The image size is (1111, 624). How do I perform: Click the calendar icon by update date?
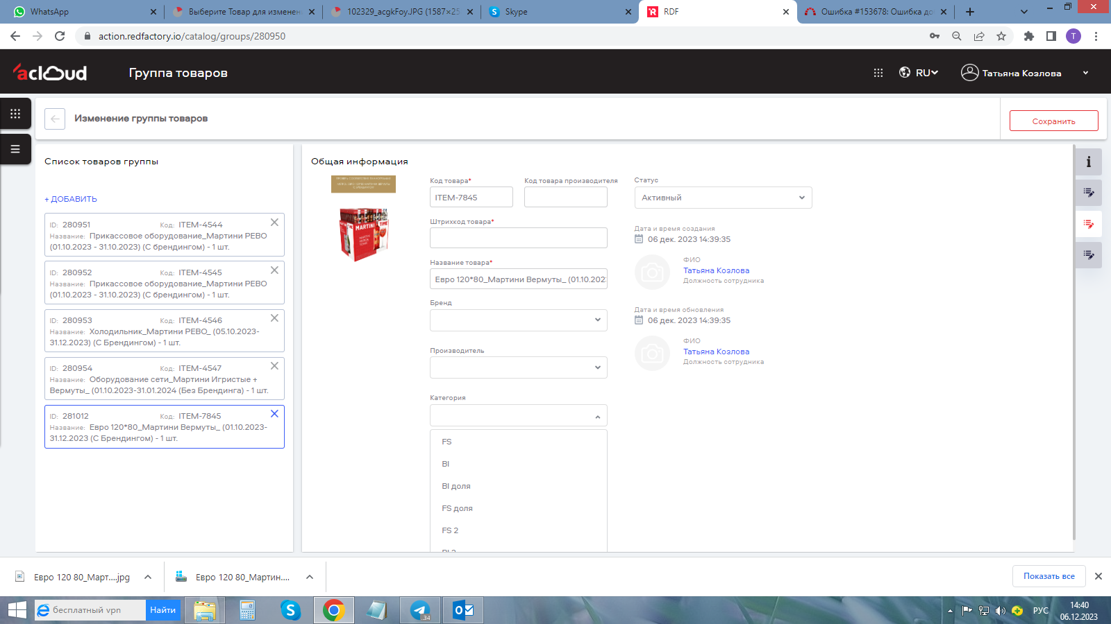[x=639, y=320]
